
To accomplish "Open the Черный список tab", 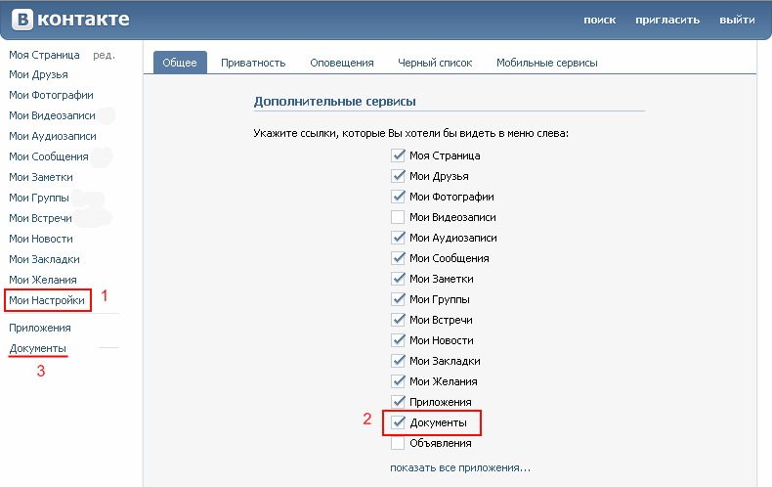I will 435,64.
